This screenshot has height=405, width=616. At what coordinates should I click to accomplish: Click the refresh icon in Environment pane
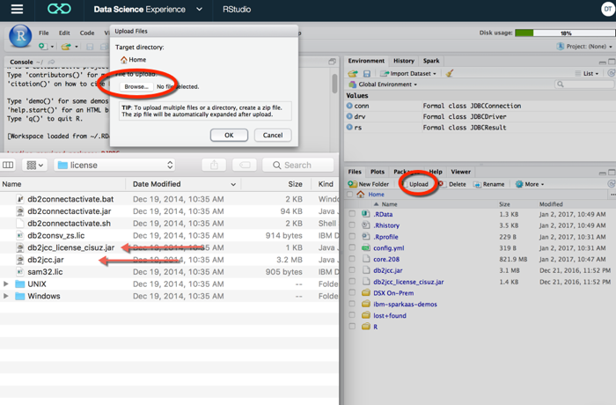(612, 73)
